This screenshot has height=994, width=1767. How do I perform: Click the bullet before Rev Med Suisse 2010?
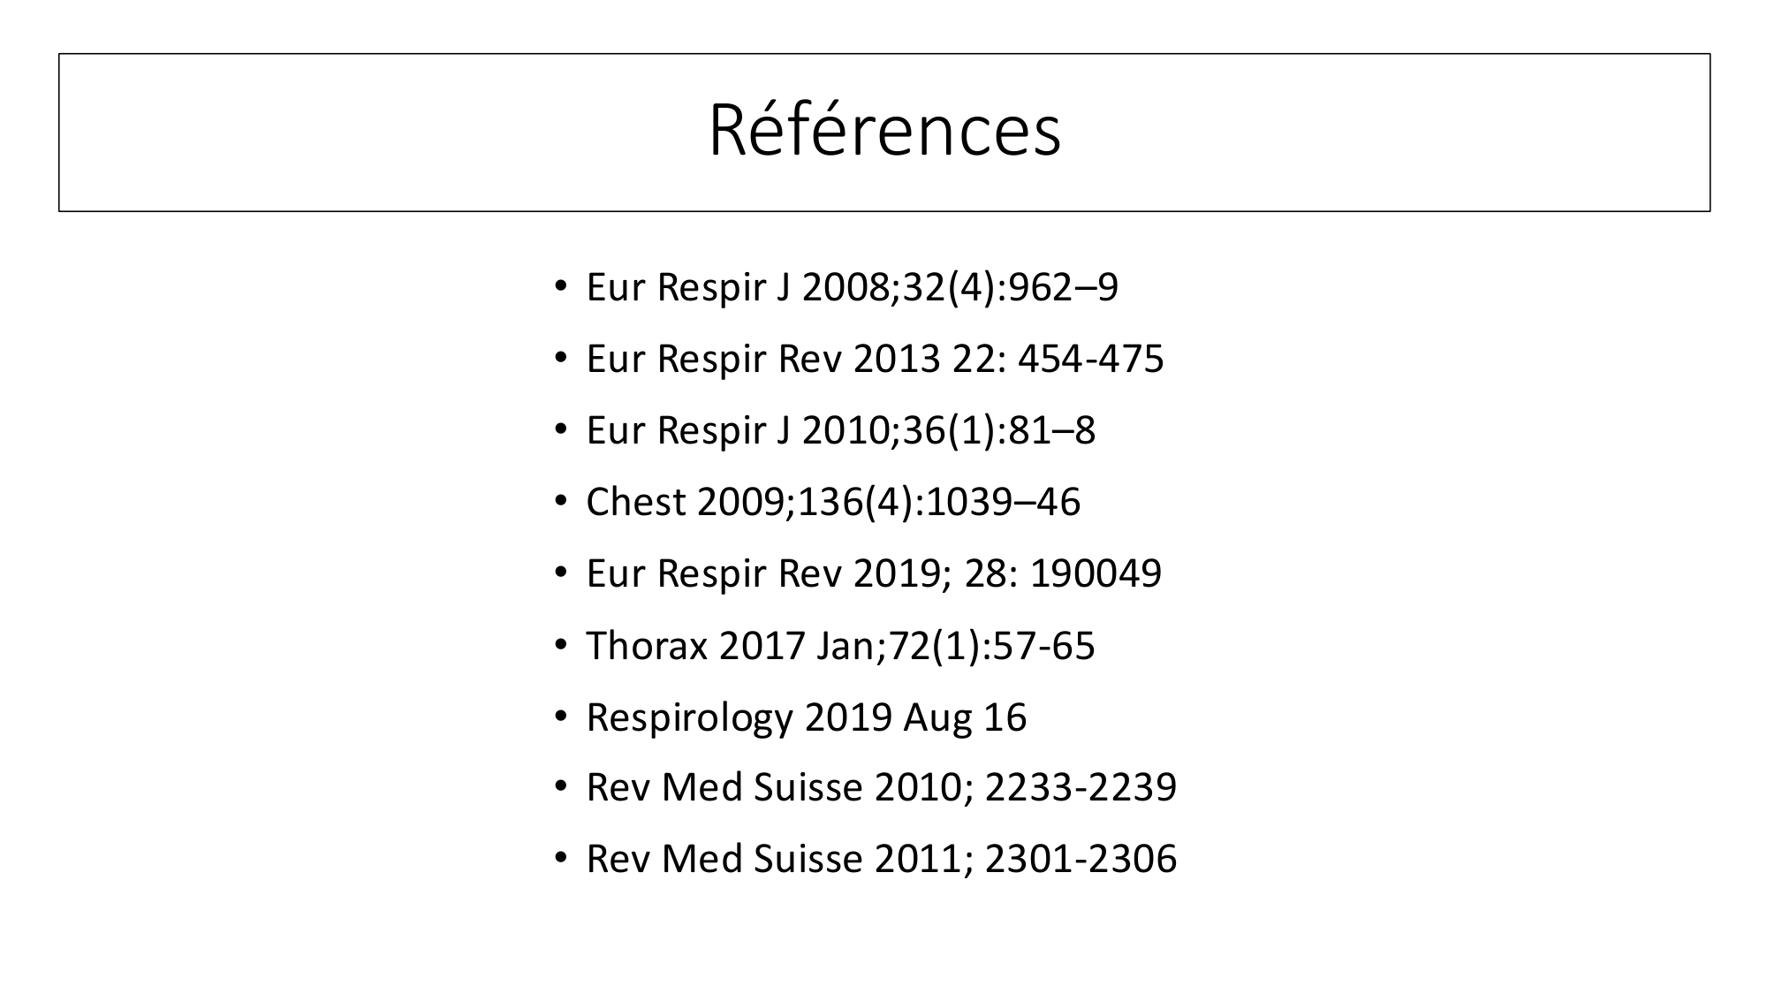point(559,786)
